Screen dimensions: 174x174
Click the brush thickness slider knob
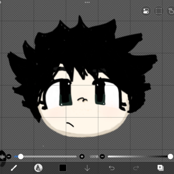[x=21, y=157]
